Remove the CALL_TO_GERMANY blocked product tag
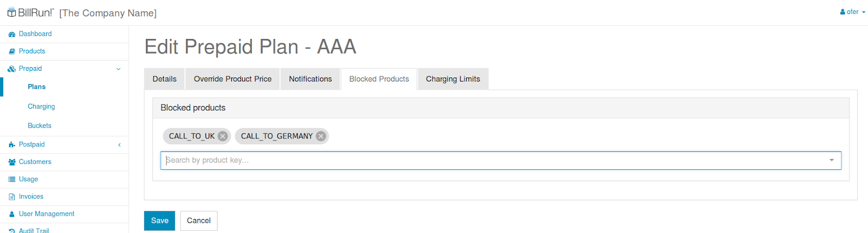 [321, 136]
